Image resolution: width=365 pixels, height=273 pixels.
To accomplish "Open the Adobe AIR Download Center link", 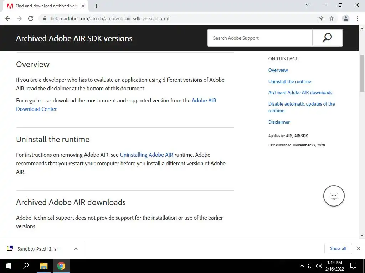I will click(x=116, y=105).
